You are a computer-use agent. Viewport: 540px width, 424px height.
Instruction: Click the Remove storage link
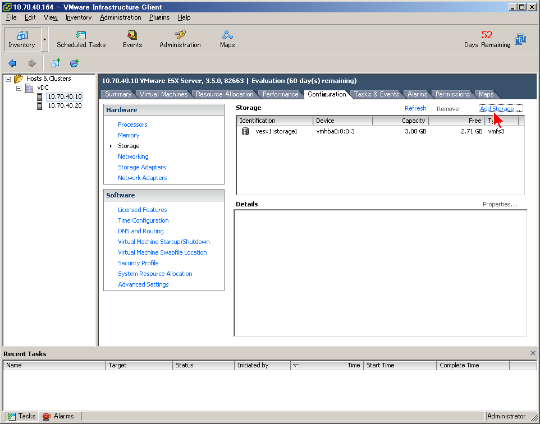[x=448, y=109]
